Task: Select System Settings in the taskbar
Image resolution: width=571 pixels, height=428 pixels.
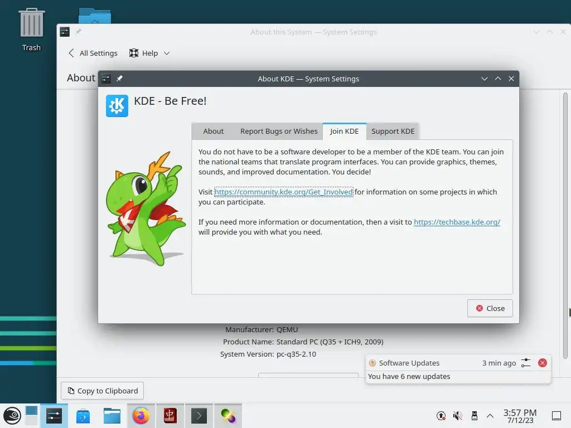Action: [54, 416]
